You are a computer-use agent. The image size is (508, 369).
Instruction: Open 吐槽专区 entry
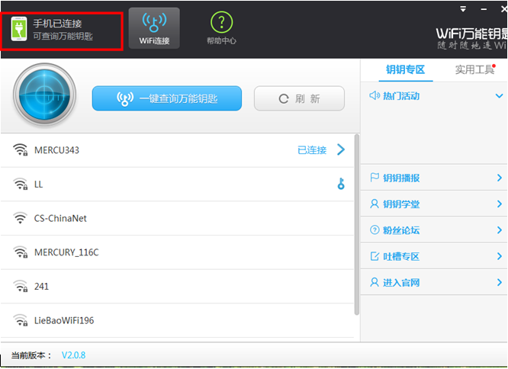point(434,256)
